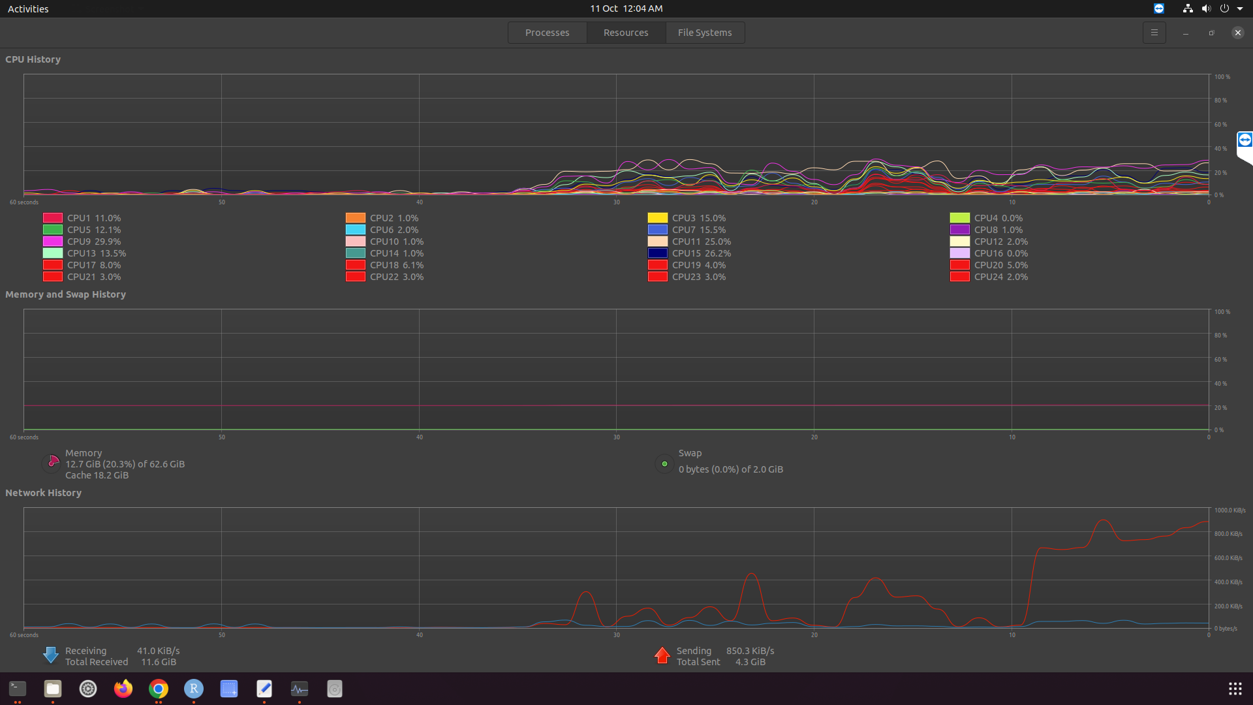Open the TeamViewer tray icon

click(x=1158, y=8)
